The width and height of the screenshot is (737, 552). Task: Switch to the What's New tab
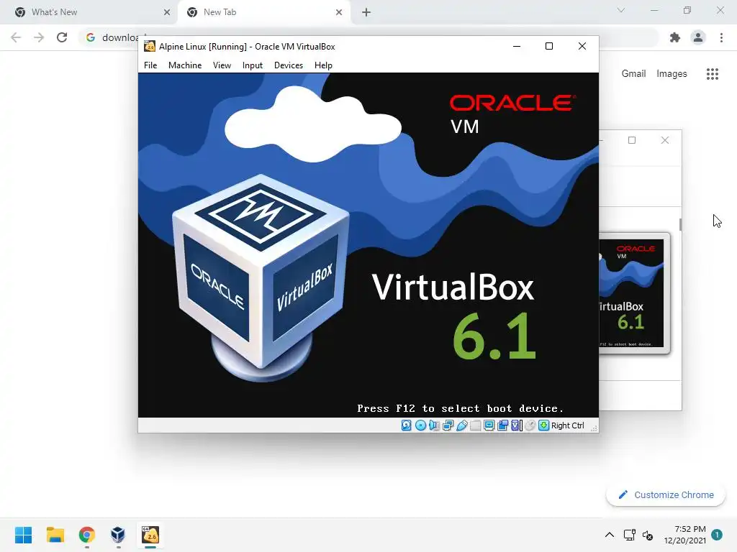coord(89,12)
